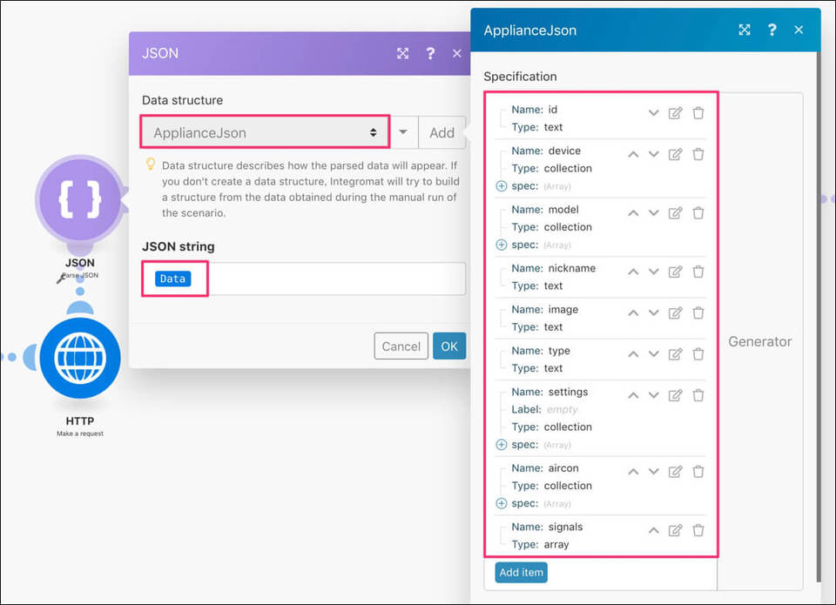Image resolution: width=836 pixels, height=605 pixels.
Task: Delete the id item with trash icon
Action: (x=698, y=113)
